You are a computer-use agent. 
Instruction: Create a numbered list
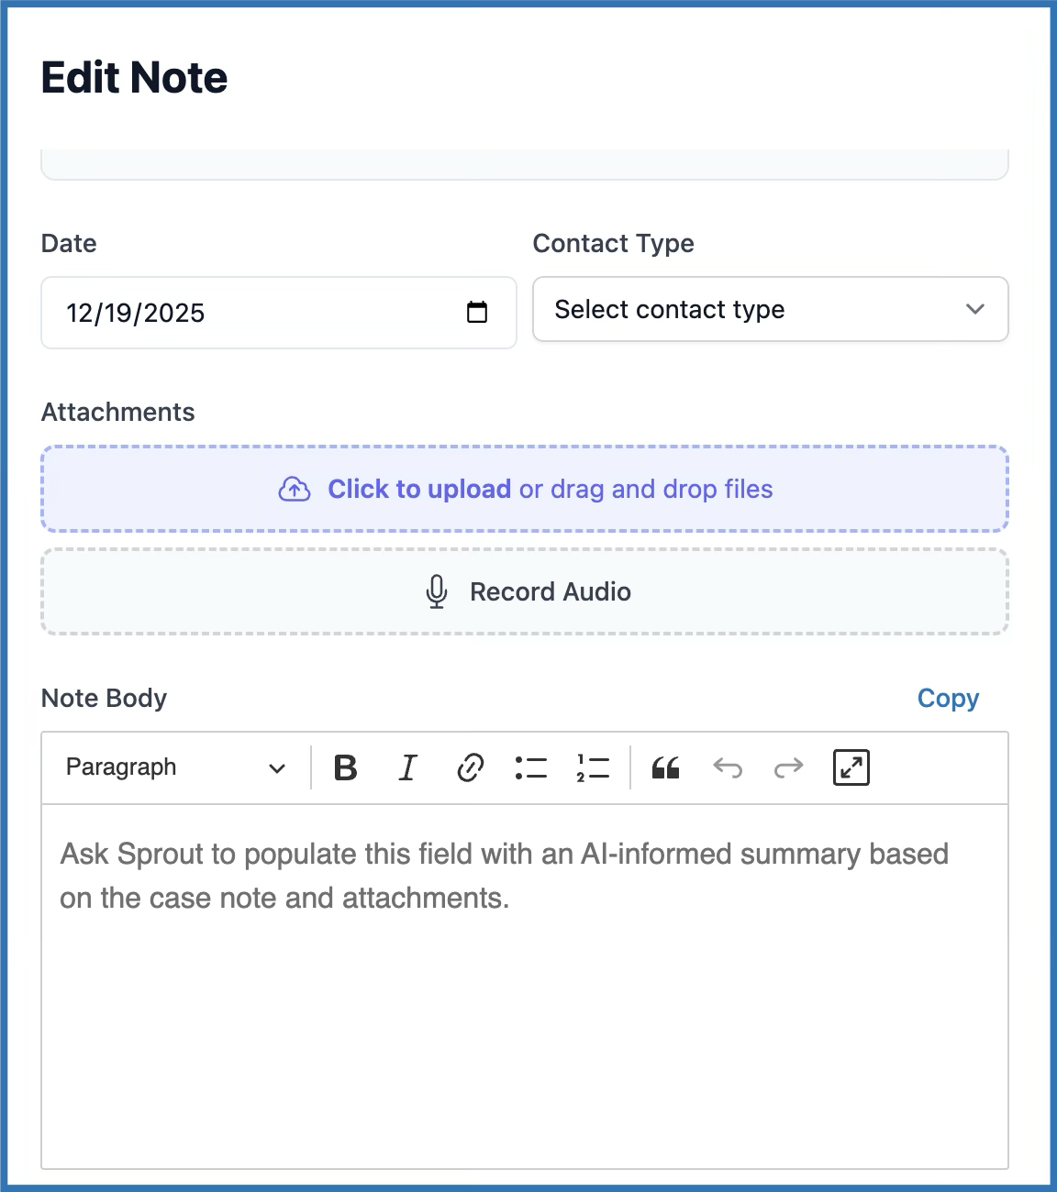tap(593, 767)
